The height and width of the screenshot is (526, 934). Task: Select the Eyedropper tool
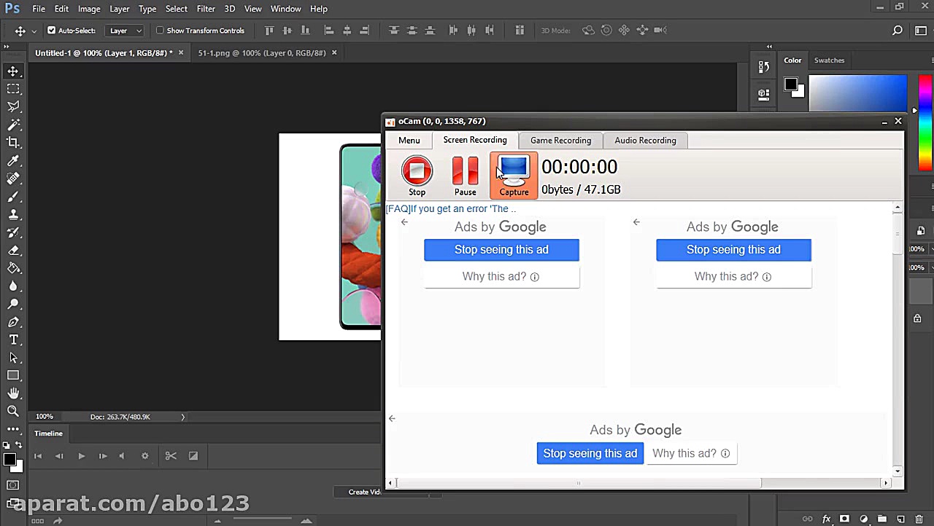(13, 161)
